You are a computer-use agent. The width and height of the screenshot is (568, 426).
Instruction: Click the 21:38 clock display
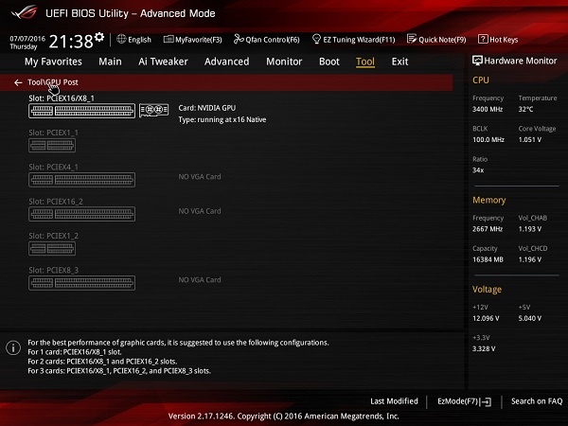[x=71, y=42]
